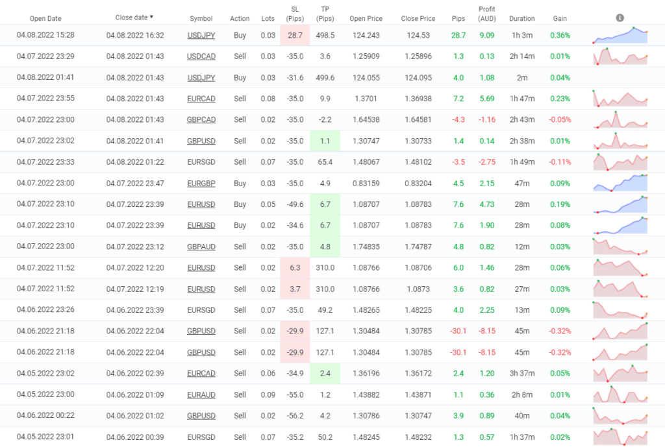Sort by the Lots column header

(x=268, y=18)
